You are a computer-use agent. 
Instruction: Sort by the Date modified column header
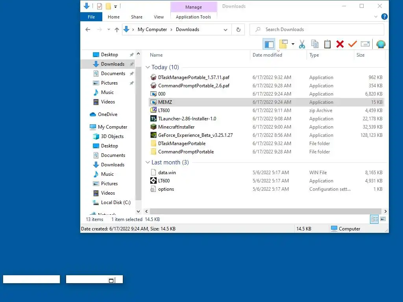[267, 55]
